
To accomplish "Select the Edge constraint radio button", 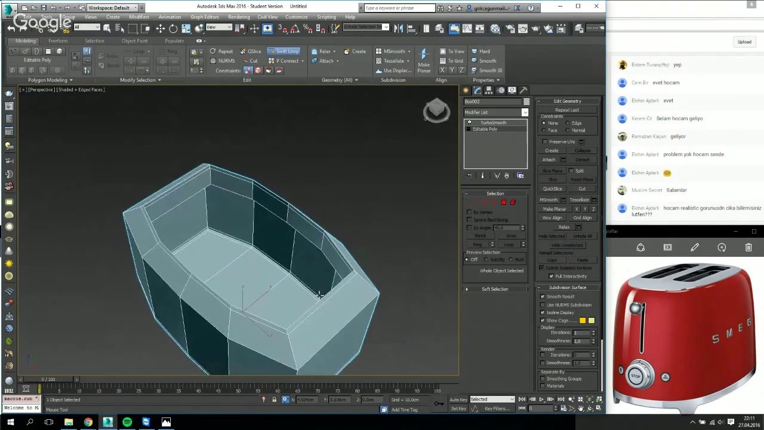I will (567, 123).
